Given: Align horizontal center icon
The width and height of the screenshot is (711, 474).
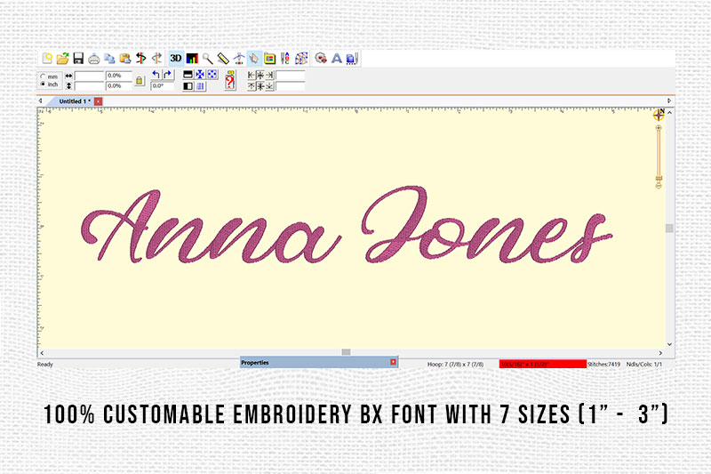Looking at the screenshot, I should point(260,76).
